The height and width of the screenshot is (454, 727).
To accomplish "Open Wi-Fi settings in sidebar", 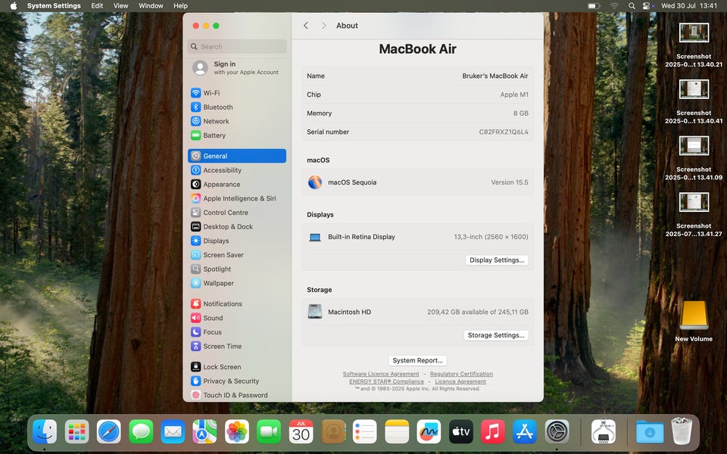I will [x=211, y=93].
